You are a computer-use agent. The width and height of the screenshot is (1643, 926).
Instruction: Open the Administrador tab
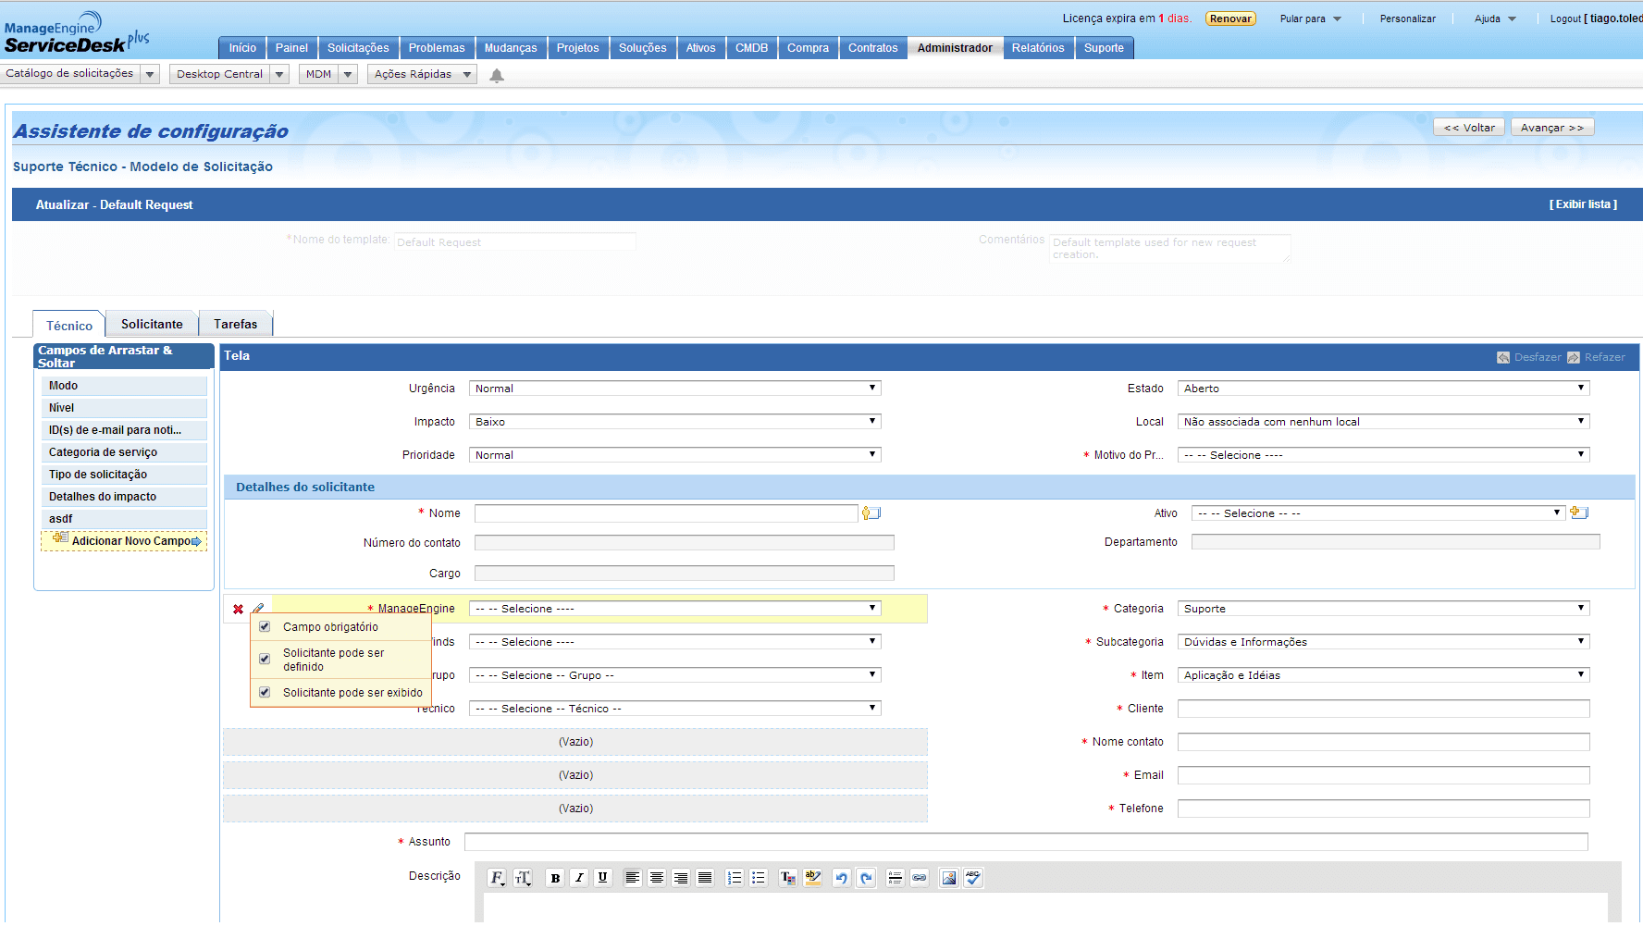(x=955, y=48)
